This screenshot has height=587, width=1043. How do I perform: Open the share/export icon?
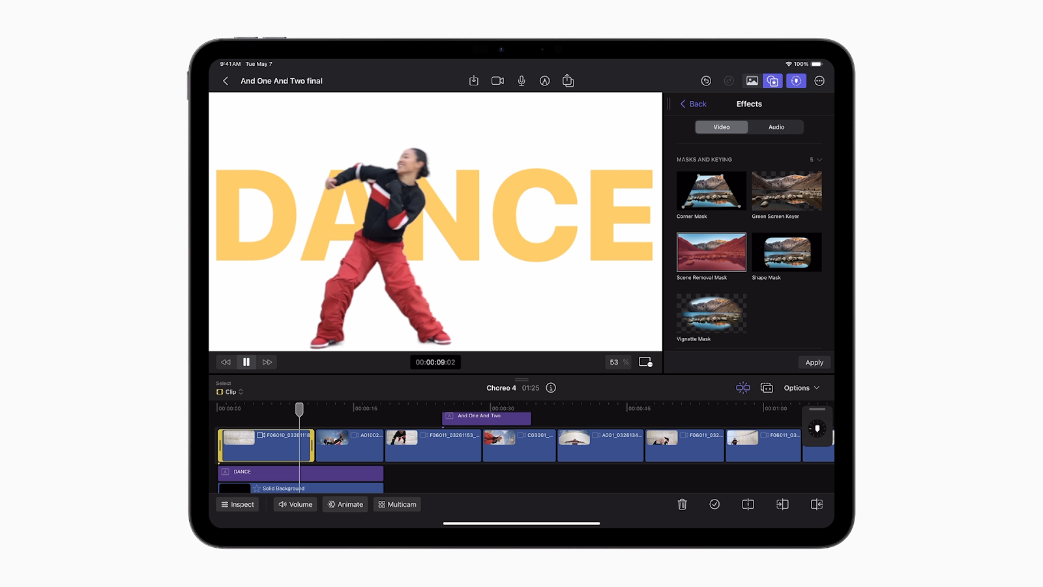pos(568,80)
